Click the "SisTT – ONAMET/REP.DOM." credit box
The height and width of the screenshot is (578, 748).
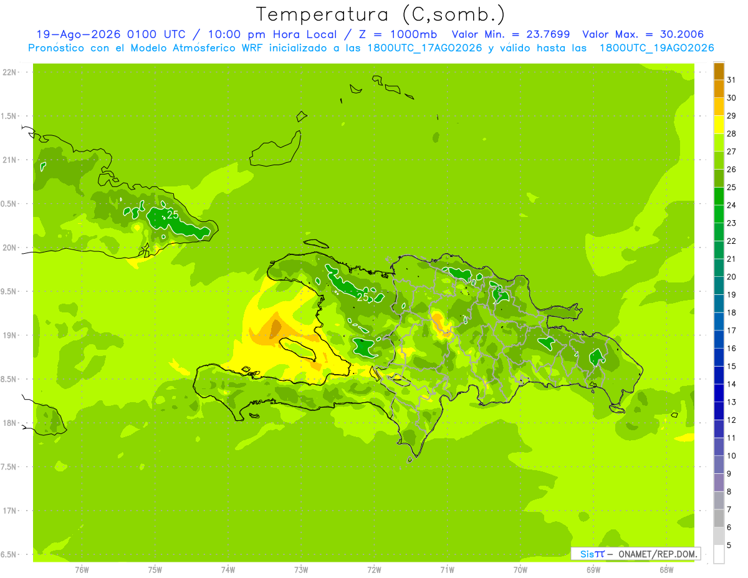tap(636, 554)
